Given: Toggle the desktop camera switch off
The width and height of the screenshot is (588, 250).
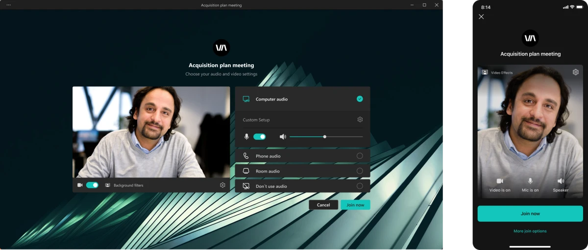Looking at the screenshot, I should [x=92, y=185].
